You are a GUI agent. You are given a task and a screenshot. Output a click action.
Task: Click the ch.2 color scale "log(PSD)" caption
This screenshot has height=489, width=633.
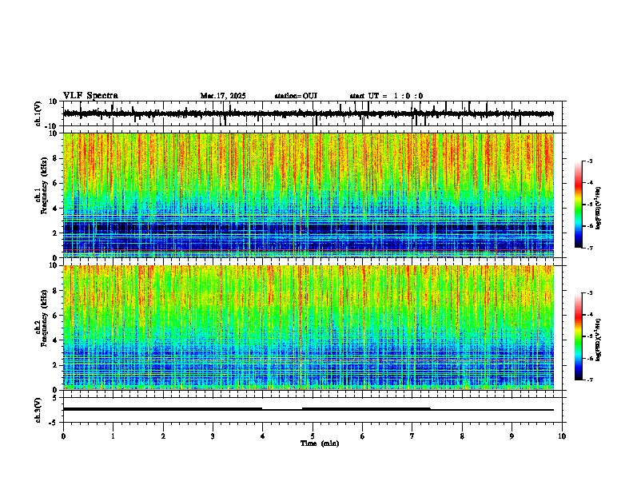click(x=599, y=340)
